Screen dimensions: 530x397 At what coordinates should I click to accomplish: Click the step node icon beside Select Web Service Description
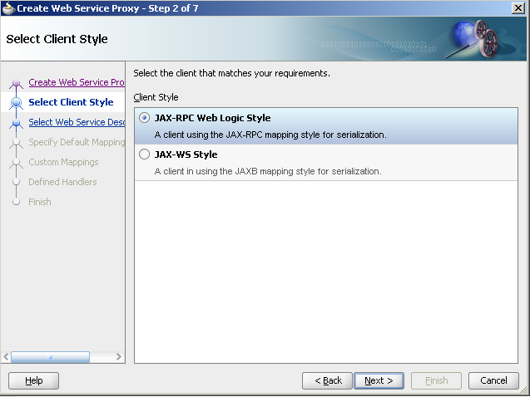(17, 123)
